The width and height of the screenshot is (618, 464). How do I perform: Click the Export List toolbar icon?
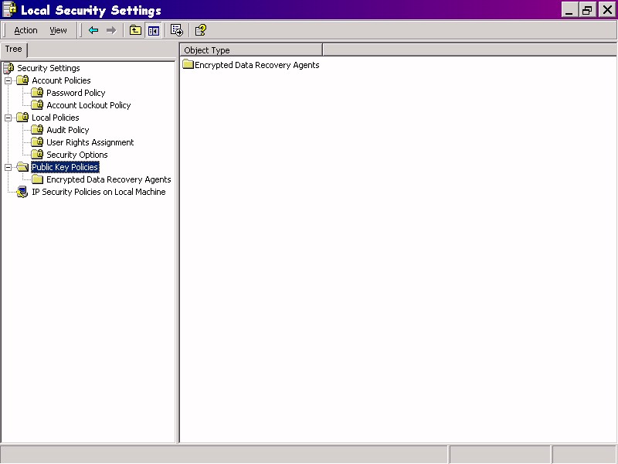coord(177,30)
